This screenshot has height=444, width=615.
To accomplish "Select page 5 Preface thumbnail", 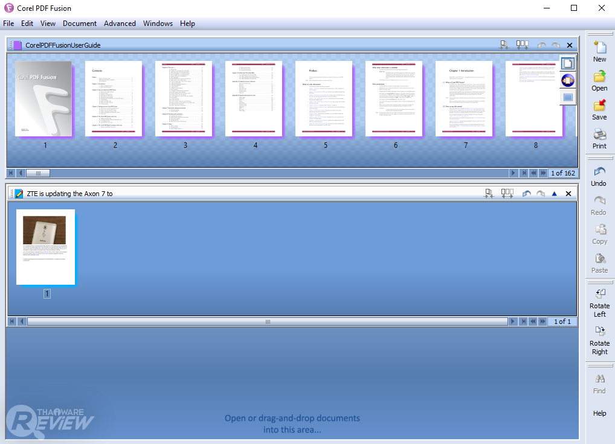I will (324, 99).
